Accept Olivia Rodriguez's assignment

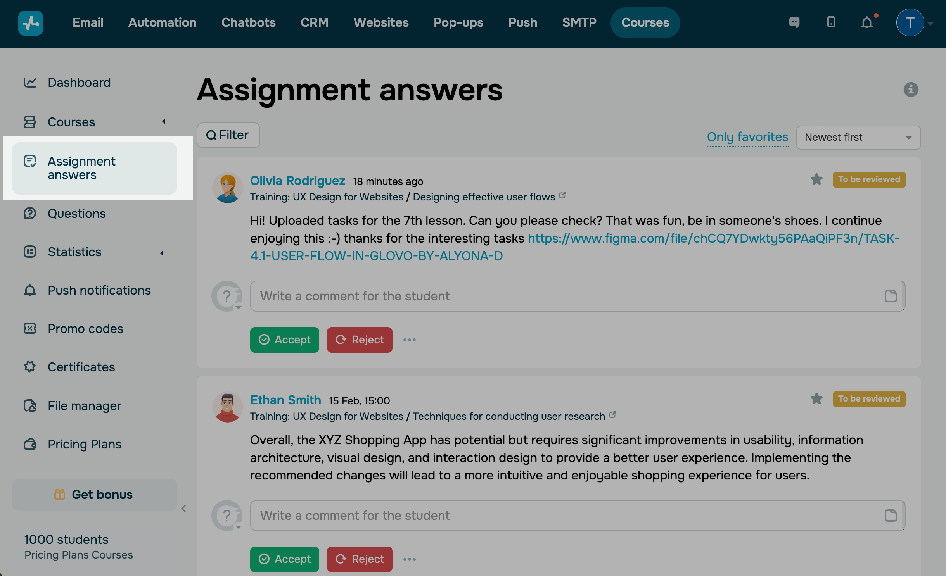coord(284,340)
